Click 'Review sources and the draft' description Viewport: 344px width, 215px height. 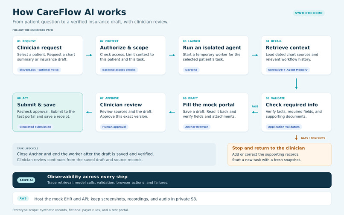(x=126, y=114)
